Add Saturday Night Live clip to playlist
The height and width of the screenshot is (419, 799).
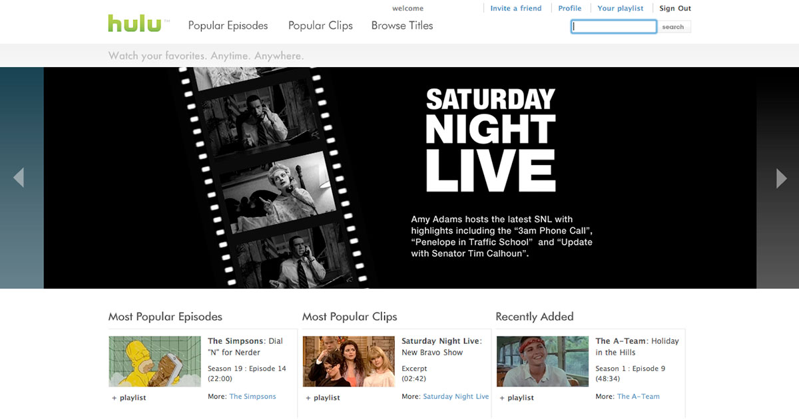point(322,398)
